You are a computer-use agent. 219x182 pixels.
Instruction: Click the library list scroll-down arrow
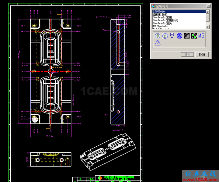[x=207, y=27]
